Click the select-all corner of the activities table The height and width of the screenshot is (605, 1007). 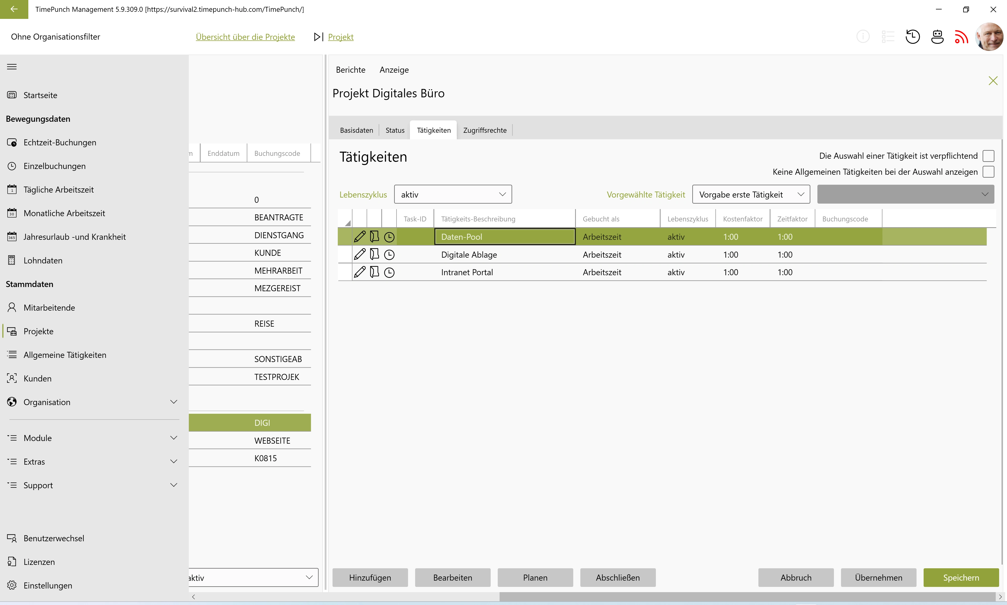(x=345, y=219)
